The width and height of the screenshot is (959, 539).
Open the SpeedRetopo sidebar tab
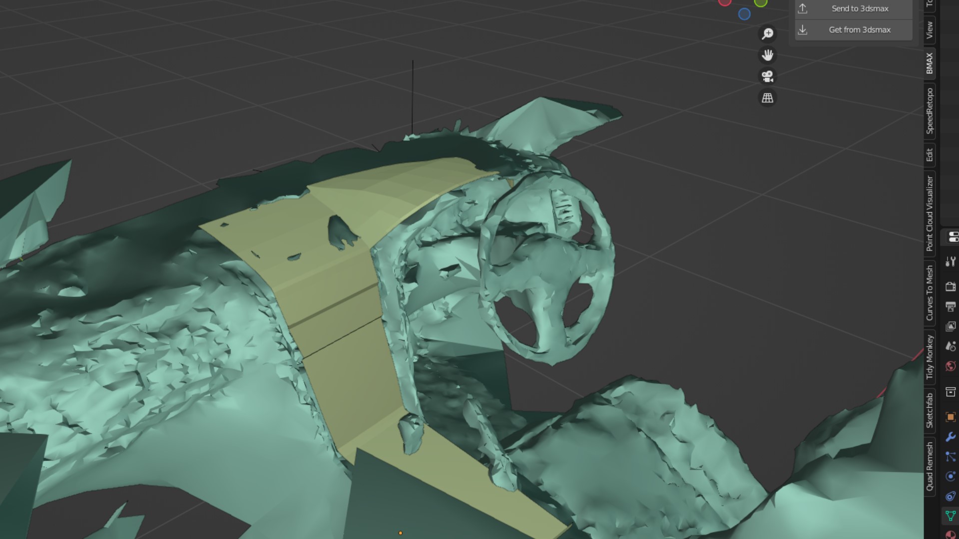(929, 111)
